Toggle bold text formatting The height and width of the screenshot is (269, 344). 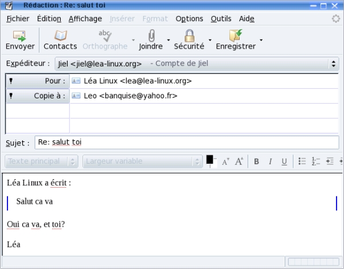point(257,161)
